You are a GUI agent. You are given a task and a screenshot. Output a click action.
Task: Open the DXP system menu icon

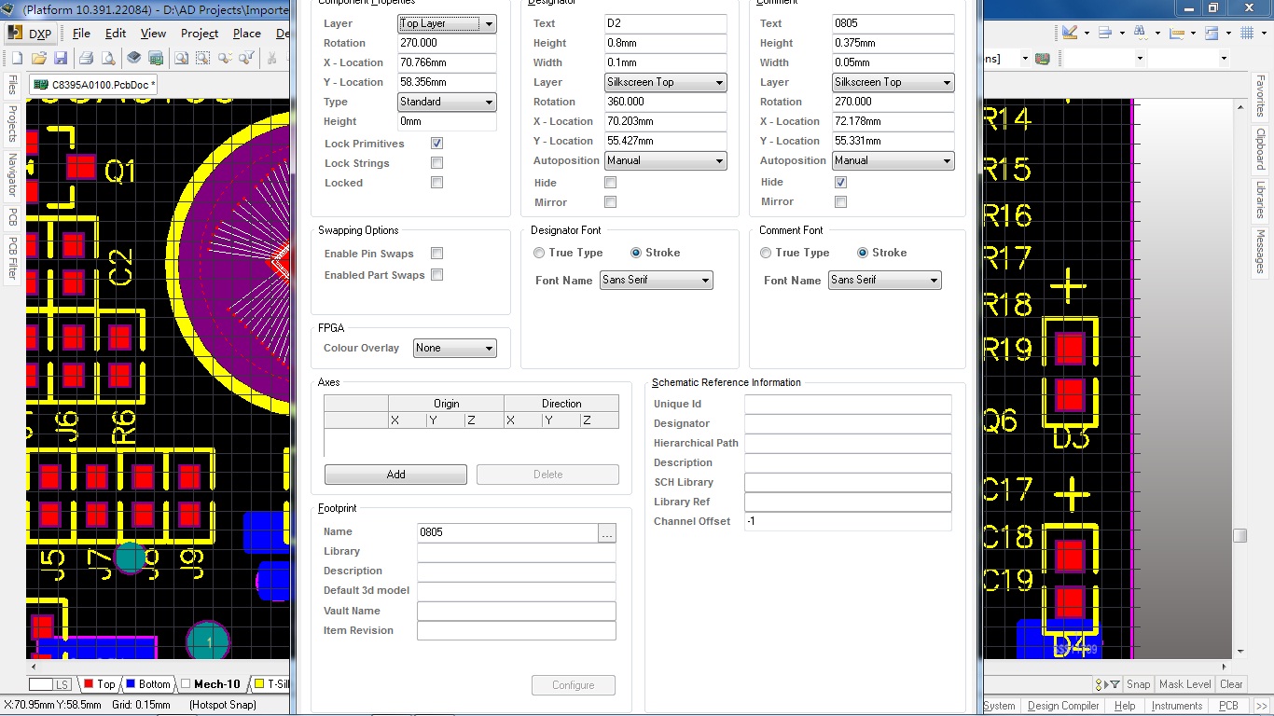point(30,34)
